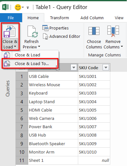Click the SKU1002 cell
This screenshot has width=127, height=166.
(94, 85)
